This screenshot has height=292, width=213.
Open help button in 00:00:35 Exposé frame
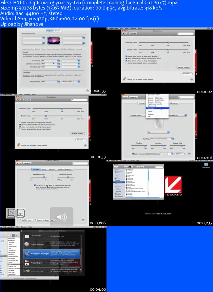87,90
